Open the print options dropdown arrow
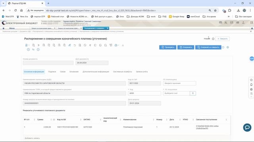Image resolution: width=254 pixels, height=142 pixels. (x=118, y=45)
